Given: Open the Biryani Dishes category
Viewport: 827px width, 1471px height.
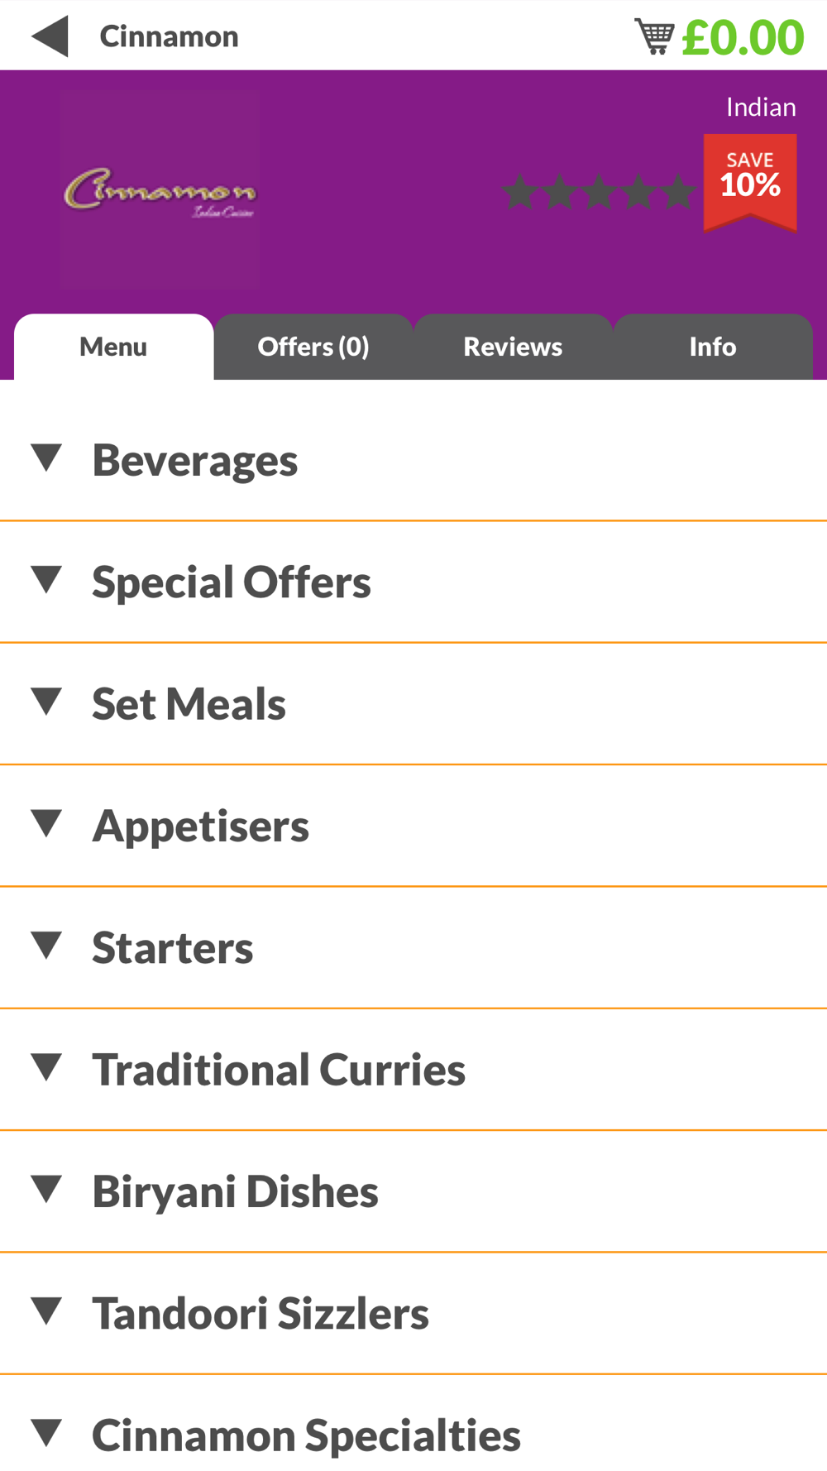Looking at the screenshot, I should [x=413, y=1191].
